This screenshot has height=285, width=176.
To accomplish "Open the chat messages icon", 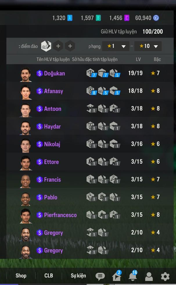I will coord(100,276).
